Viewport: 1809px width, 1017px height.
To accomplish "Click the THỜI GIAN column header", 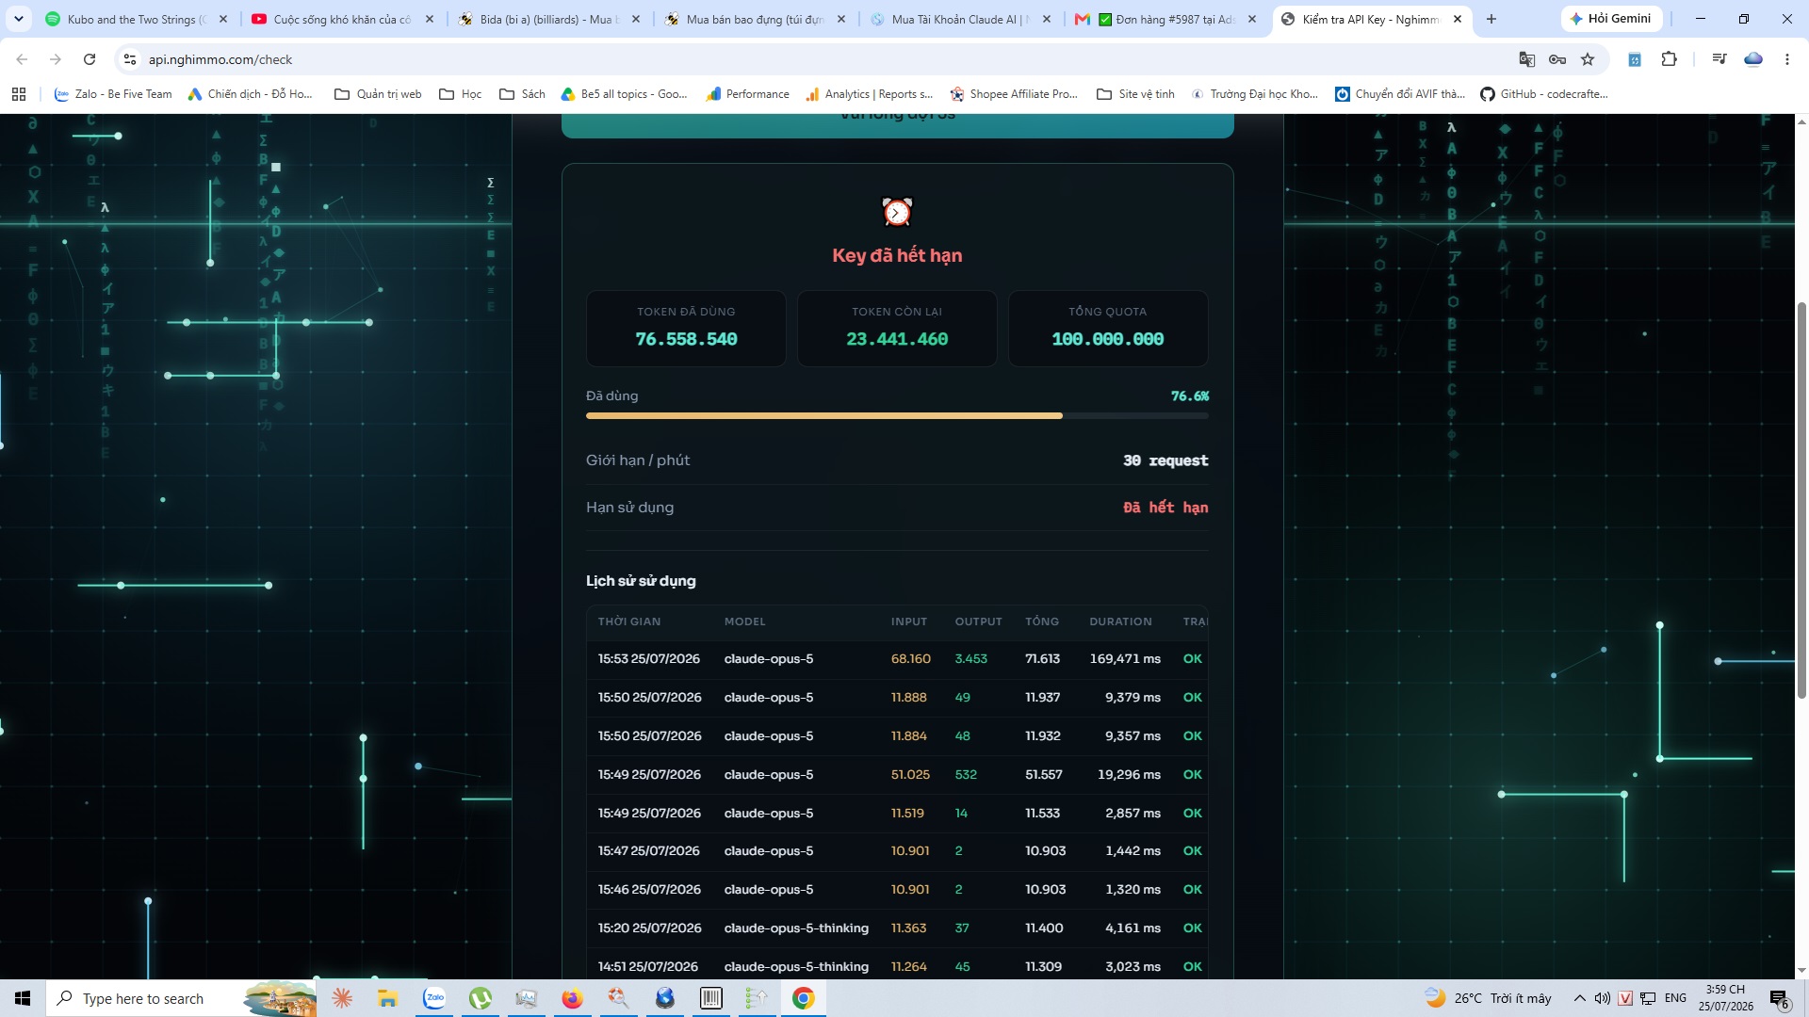I will (629, 621).
